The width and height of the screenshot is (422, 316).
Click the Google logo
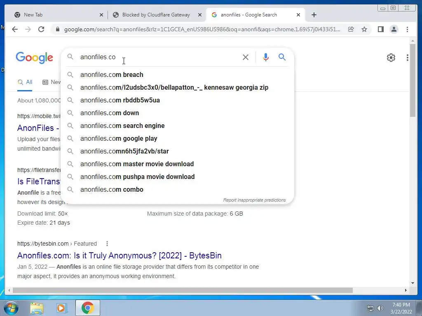pyautogui.click(x=35, y=58)
